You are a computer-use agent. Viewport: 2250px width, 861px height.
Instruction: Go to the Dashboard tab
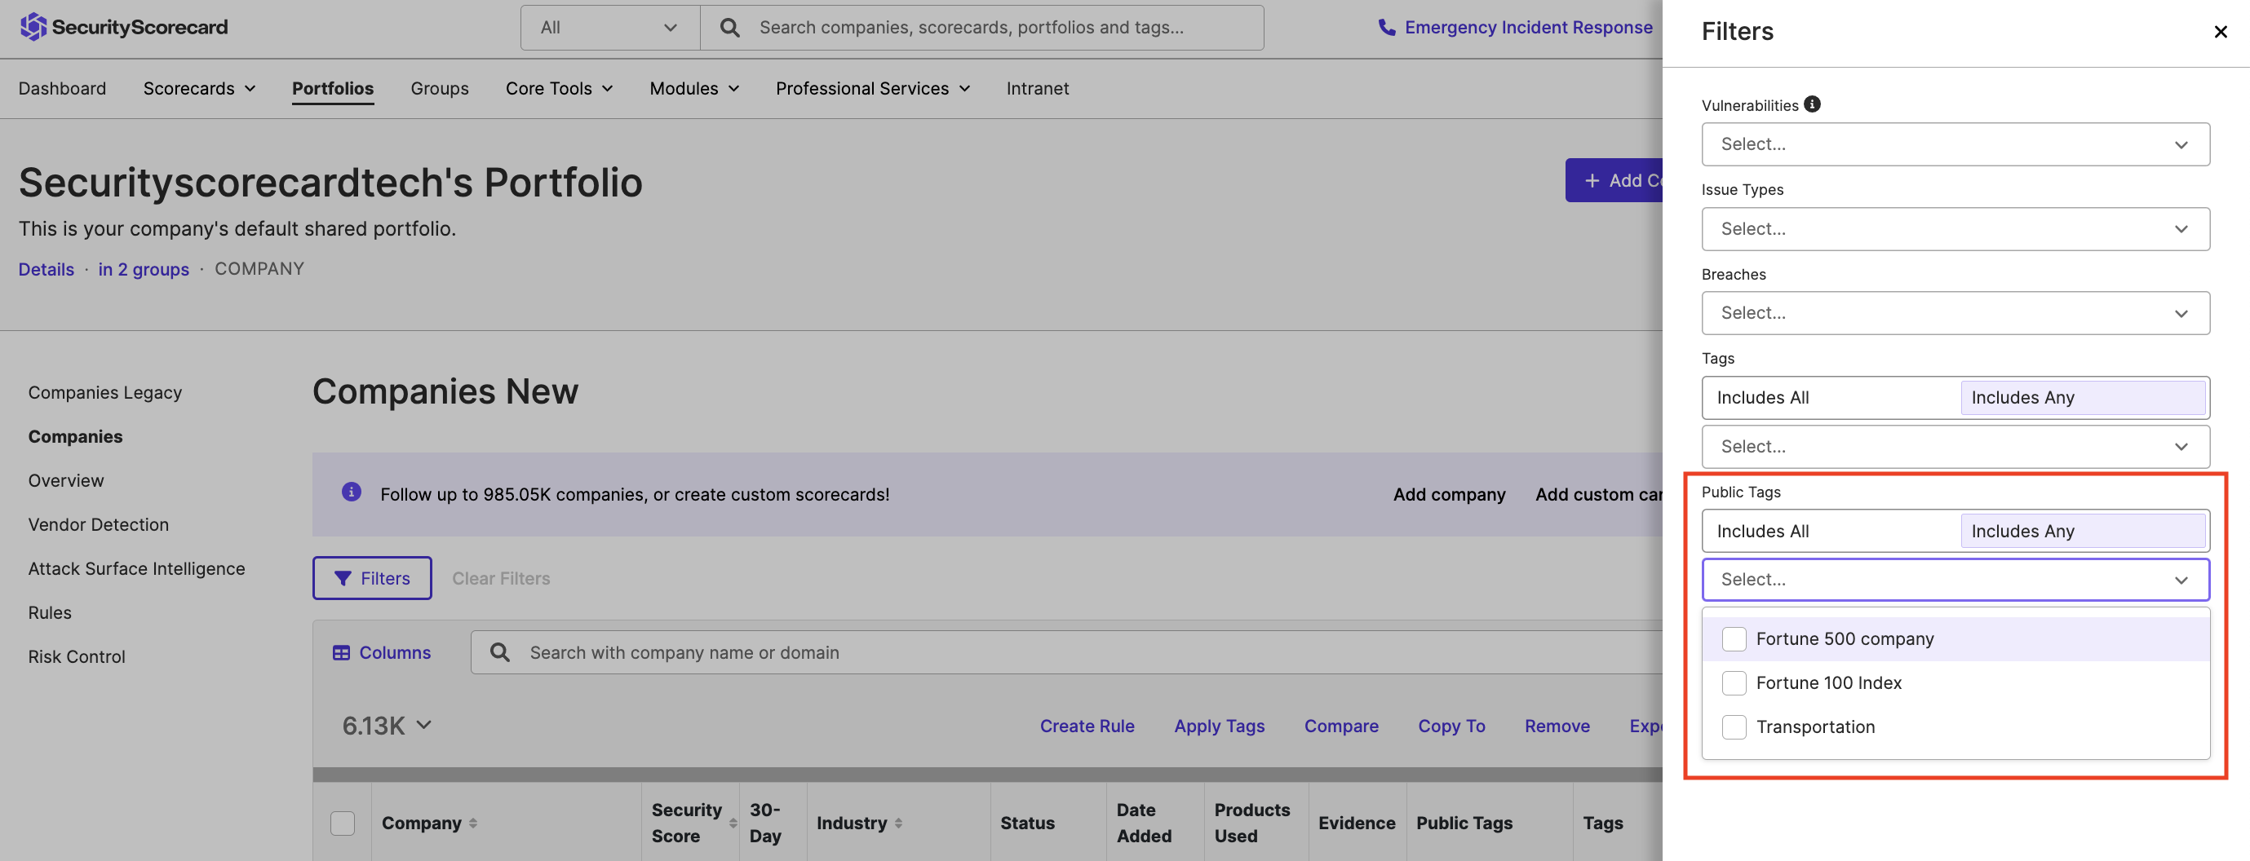[62, 88]
